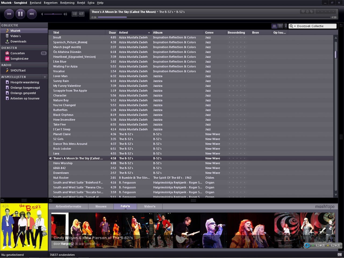The height and width of the screenshot is (258, 344).
Task: Sort by Album column
Action: [x=178, y=33]
